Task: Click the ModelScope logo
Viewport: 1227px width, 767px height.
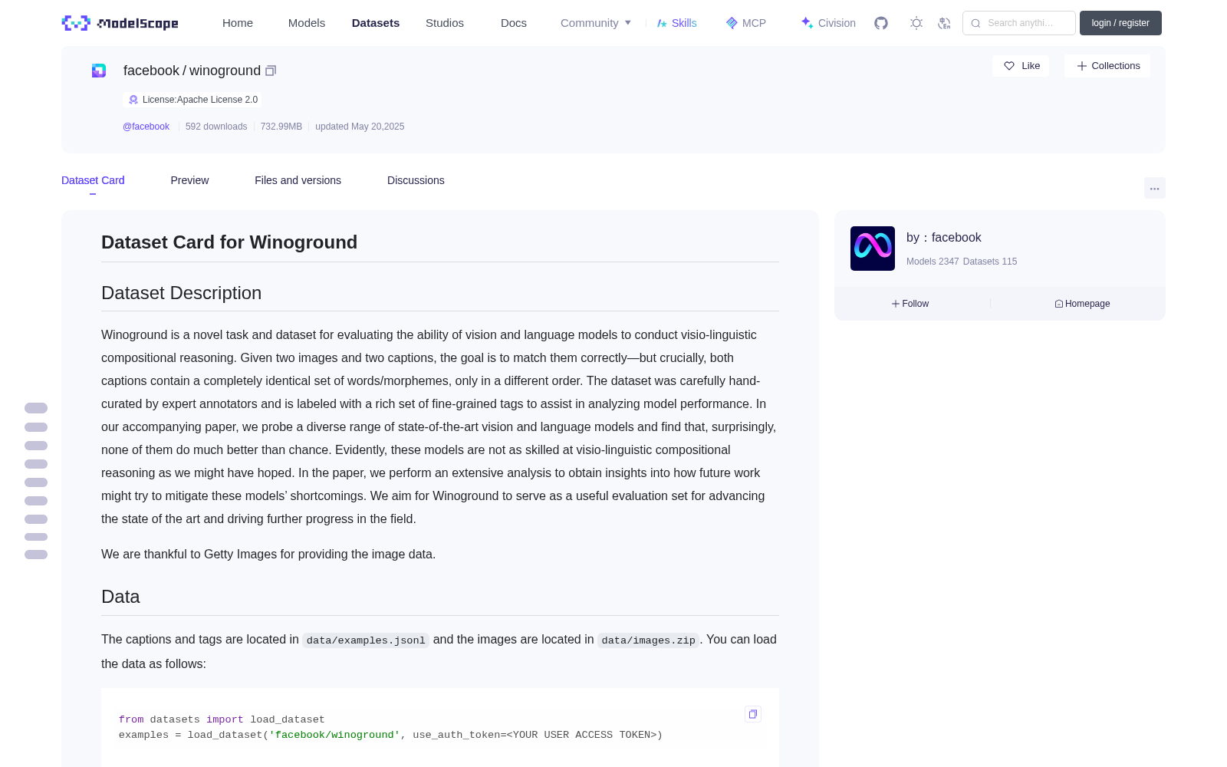Action: tap(120, 23)
